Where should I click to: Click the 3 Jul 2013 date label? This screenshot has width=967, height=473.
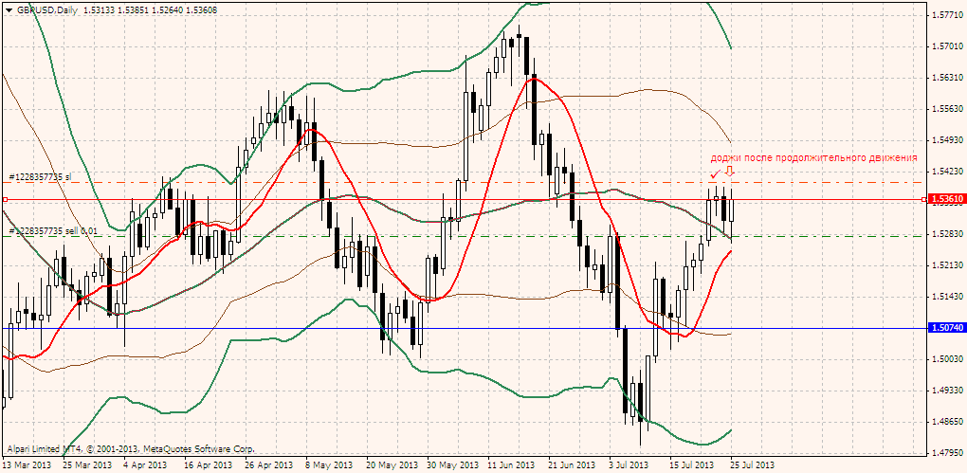coord(629,464)
